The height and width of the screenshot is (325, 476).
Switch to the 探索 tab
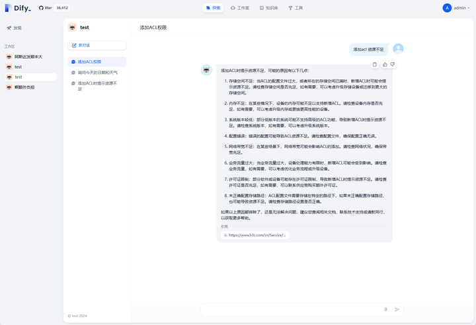(x=213, y=8)
